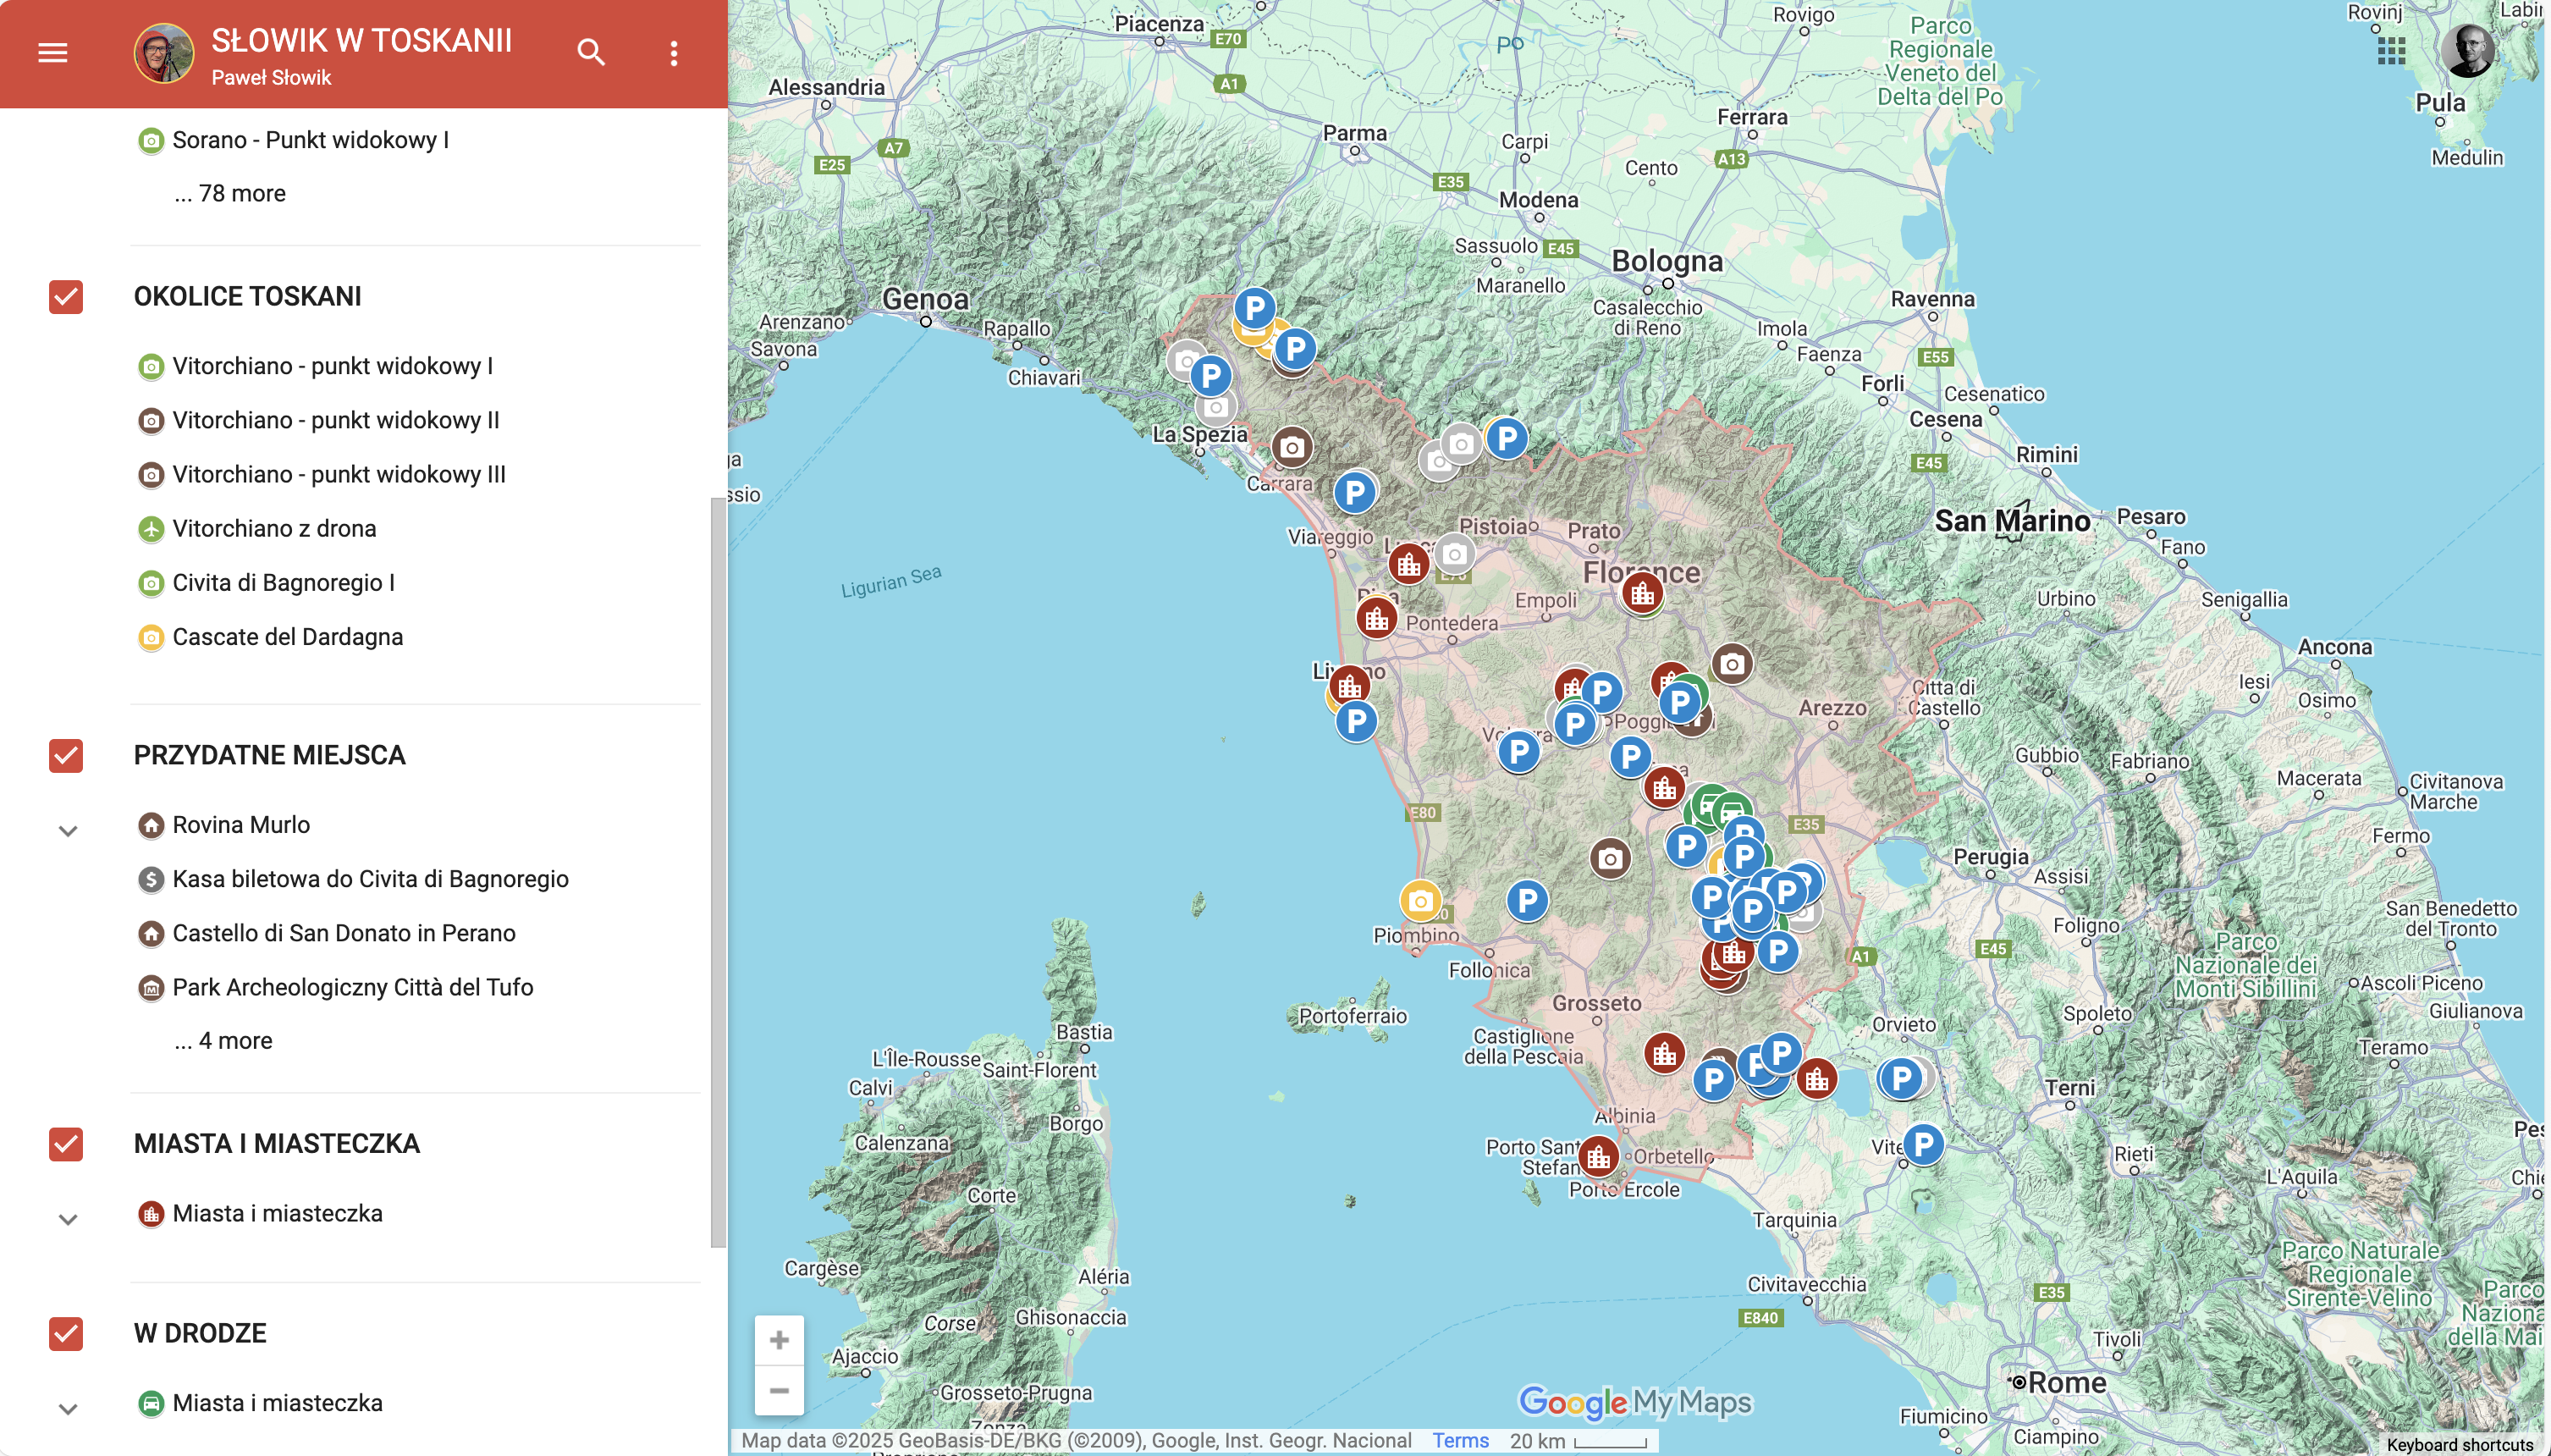This screenshot has width=2551, height=1456.
Task: Toggle the MIASTA I MIASTECZKA layer checkbox
Action: [66, 1144]
